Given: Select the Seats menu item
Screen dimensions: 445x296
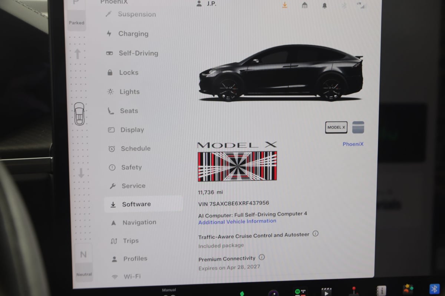Looking at the screenshot, I should [123, 111].
